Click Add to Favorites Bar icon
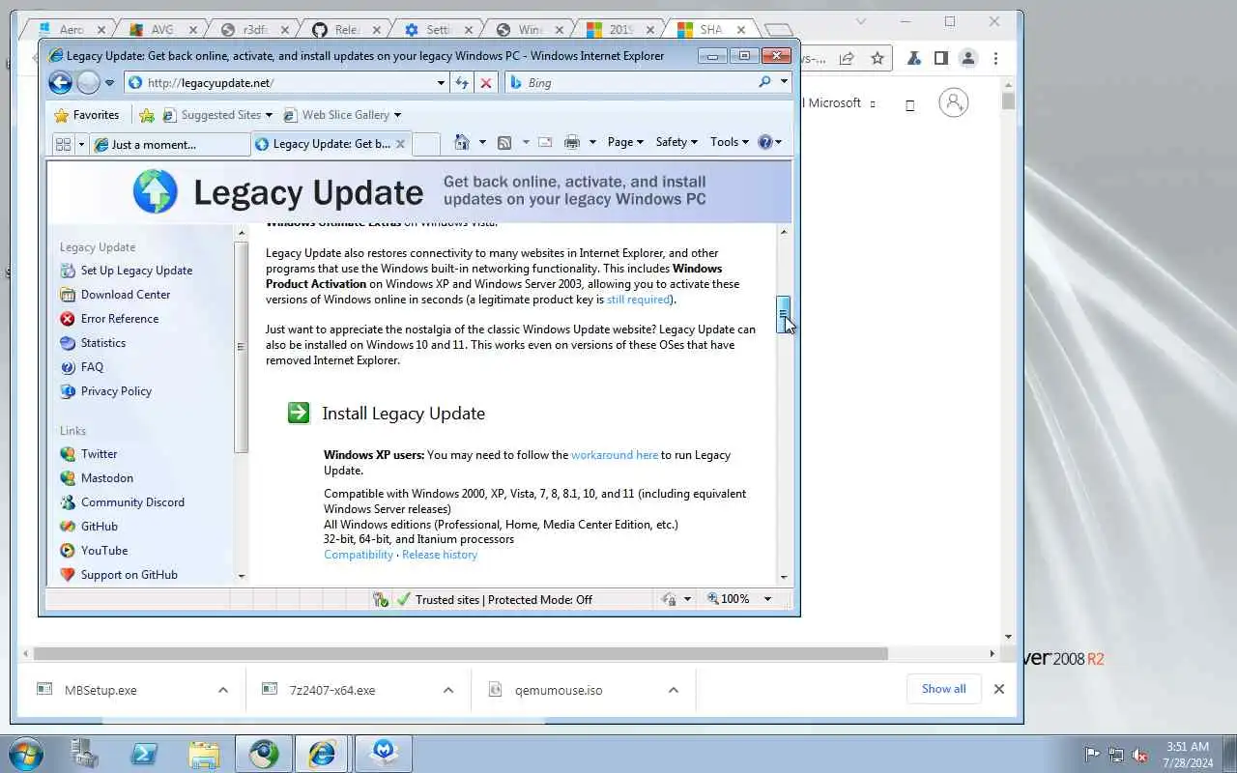 pos(147,115)
